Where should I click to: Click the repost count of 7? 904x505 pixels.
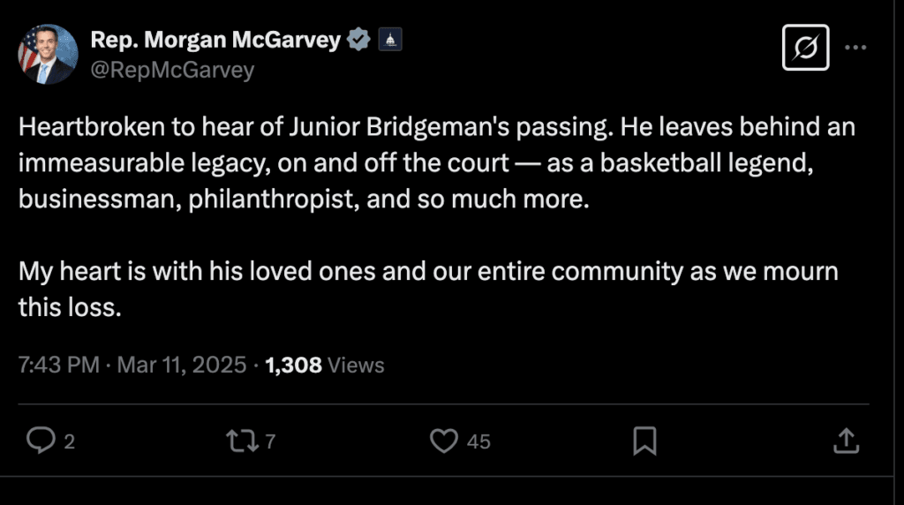click(270, 441)
